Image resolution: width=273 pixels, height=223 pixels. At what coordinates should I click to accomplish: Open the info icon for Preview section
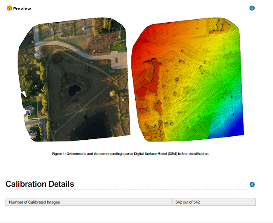[x=252, y=8]
